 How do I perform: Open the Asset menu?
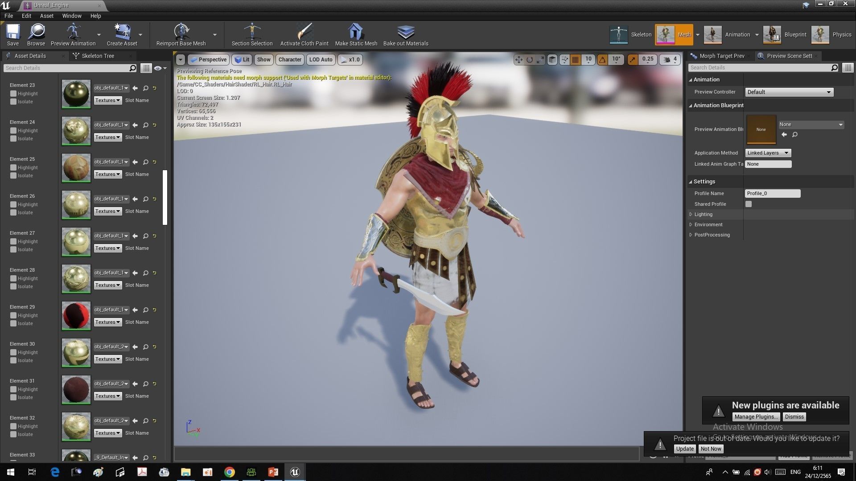[46, 16]
